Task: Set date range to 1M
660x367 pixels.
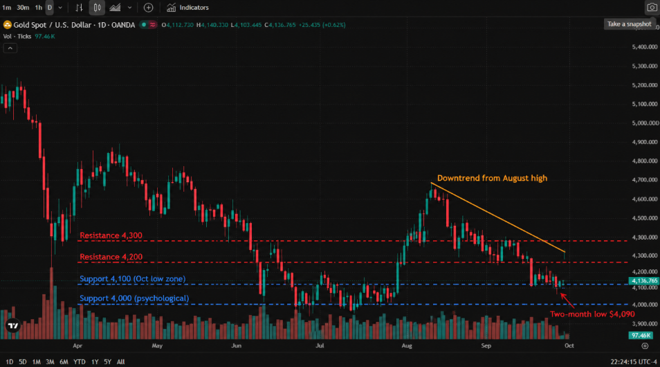Action: point(37,361)
